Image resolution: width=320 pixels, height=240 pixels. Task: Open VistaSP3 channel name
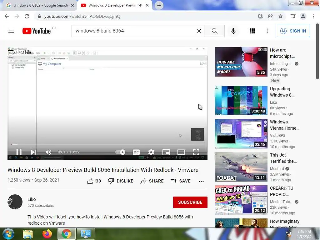click(x=277, y=136)
